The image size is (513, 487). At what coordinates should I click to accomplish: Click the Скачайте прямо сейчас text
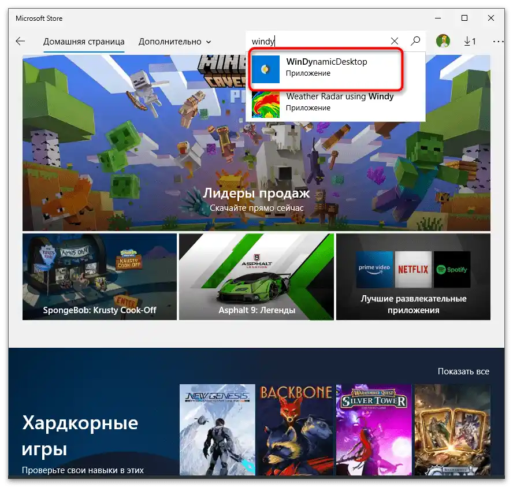pyautogui.click(x=256, y=208)
